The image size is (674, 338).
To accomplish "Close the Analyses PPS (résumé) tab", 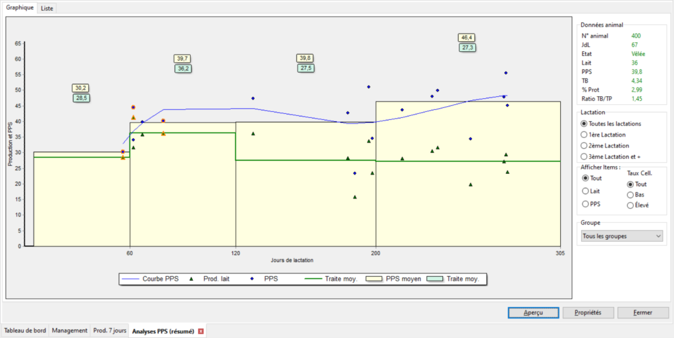I will (201, 331).
